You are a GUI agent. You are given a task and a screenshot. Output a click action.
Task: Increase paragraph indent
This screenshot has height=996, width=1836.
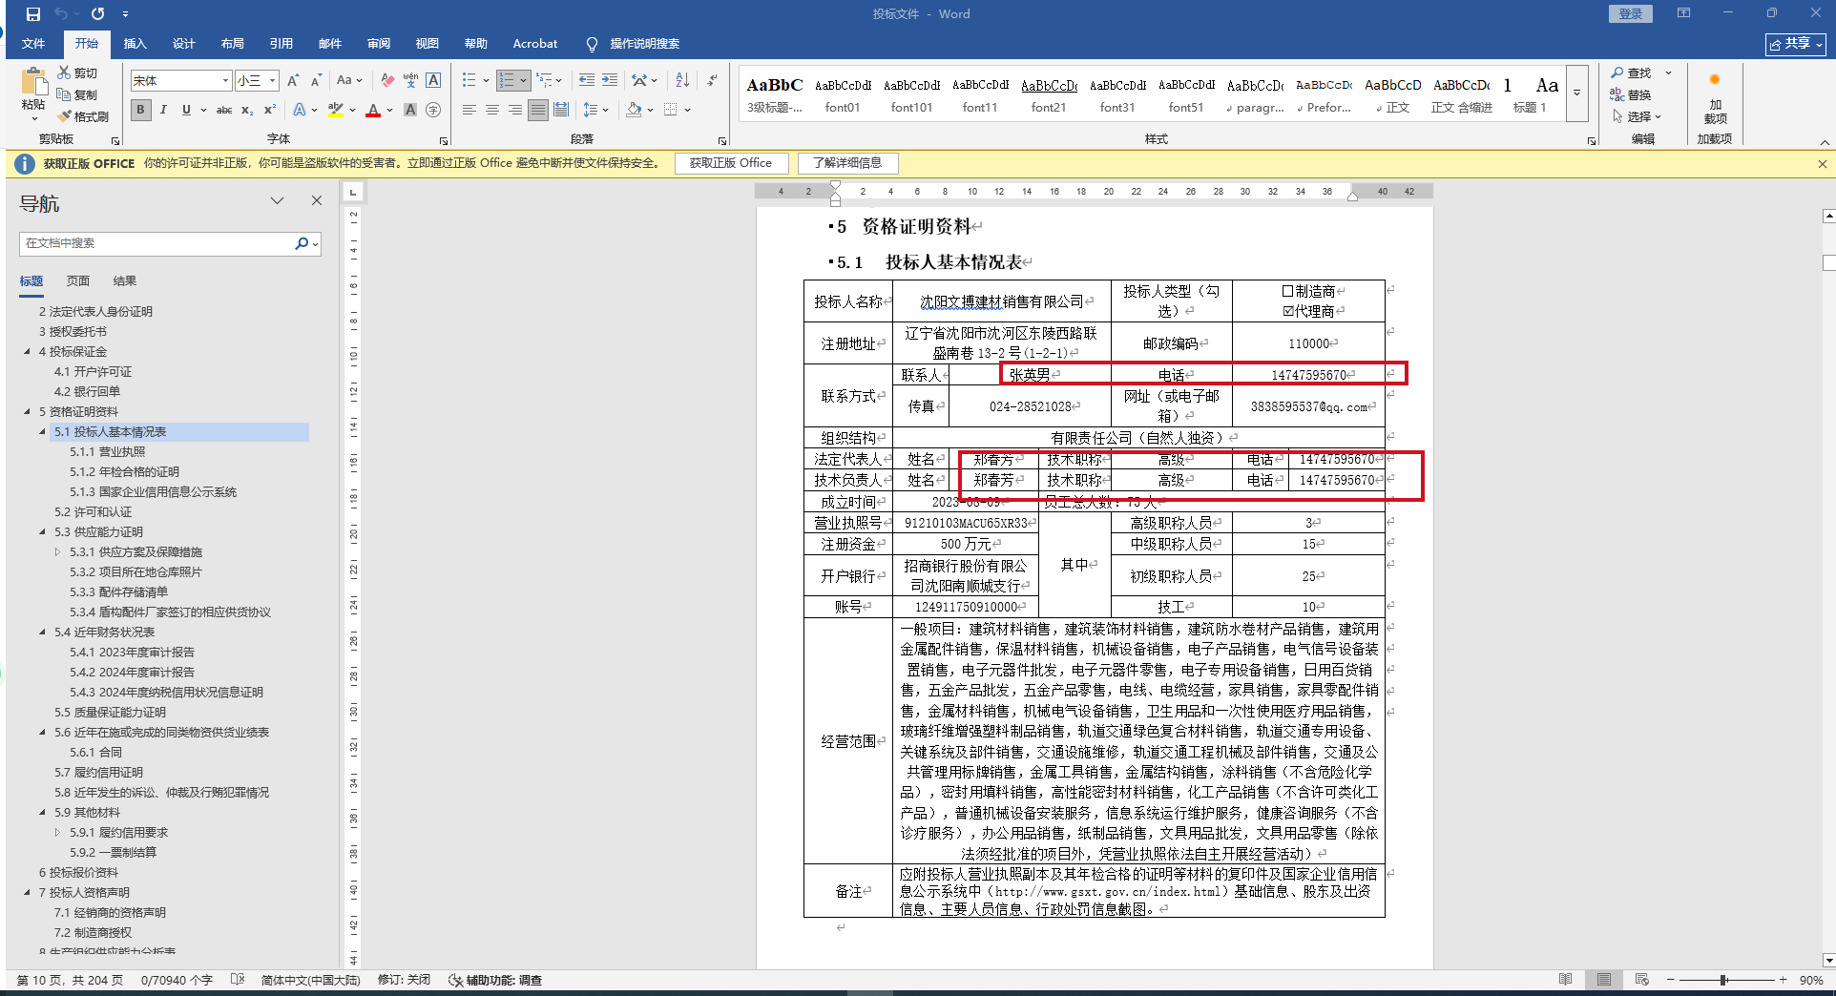point(610,80)
